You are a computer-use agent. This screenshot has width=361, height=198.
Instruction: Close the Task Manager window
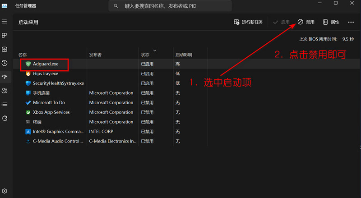pos(352,3)
